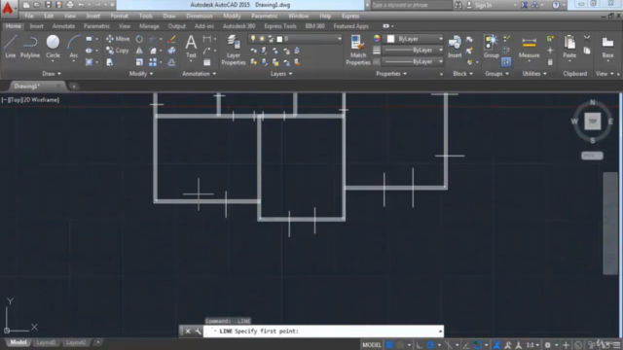Image resolution: width=623 pixels, height=350 pixels.
Task: Activate the Copy command
Action: click(118, 51)
